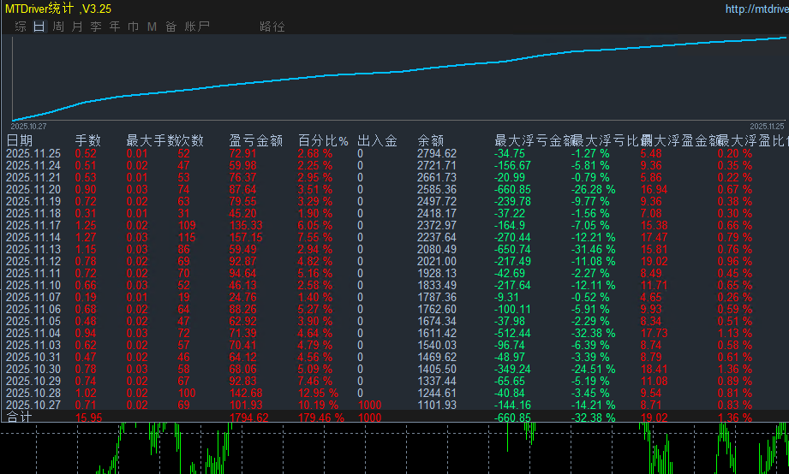Open the 账户 account tab
This screenshot has width=789, height=474.
tap(197, 27)
